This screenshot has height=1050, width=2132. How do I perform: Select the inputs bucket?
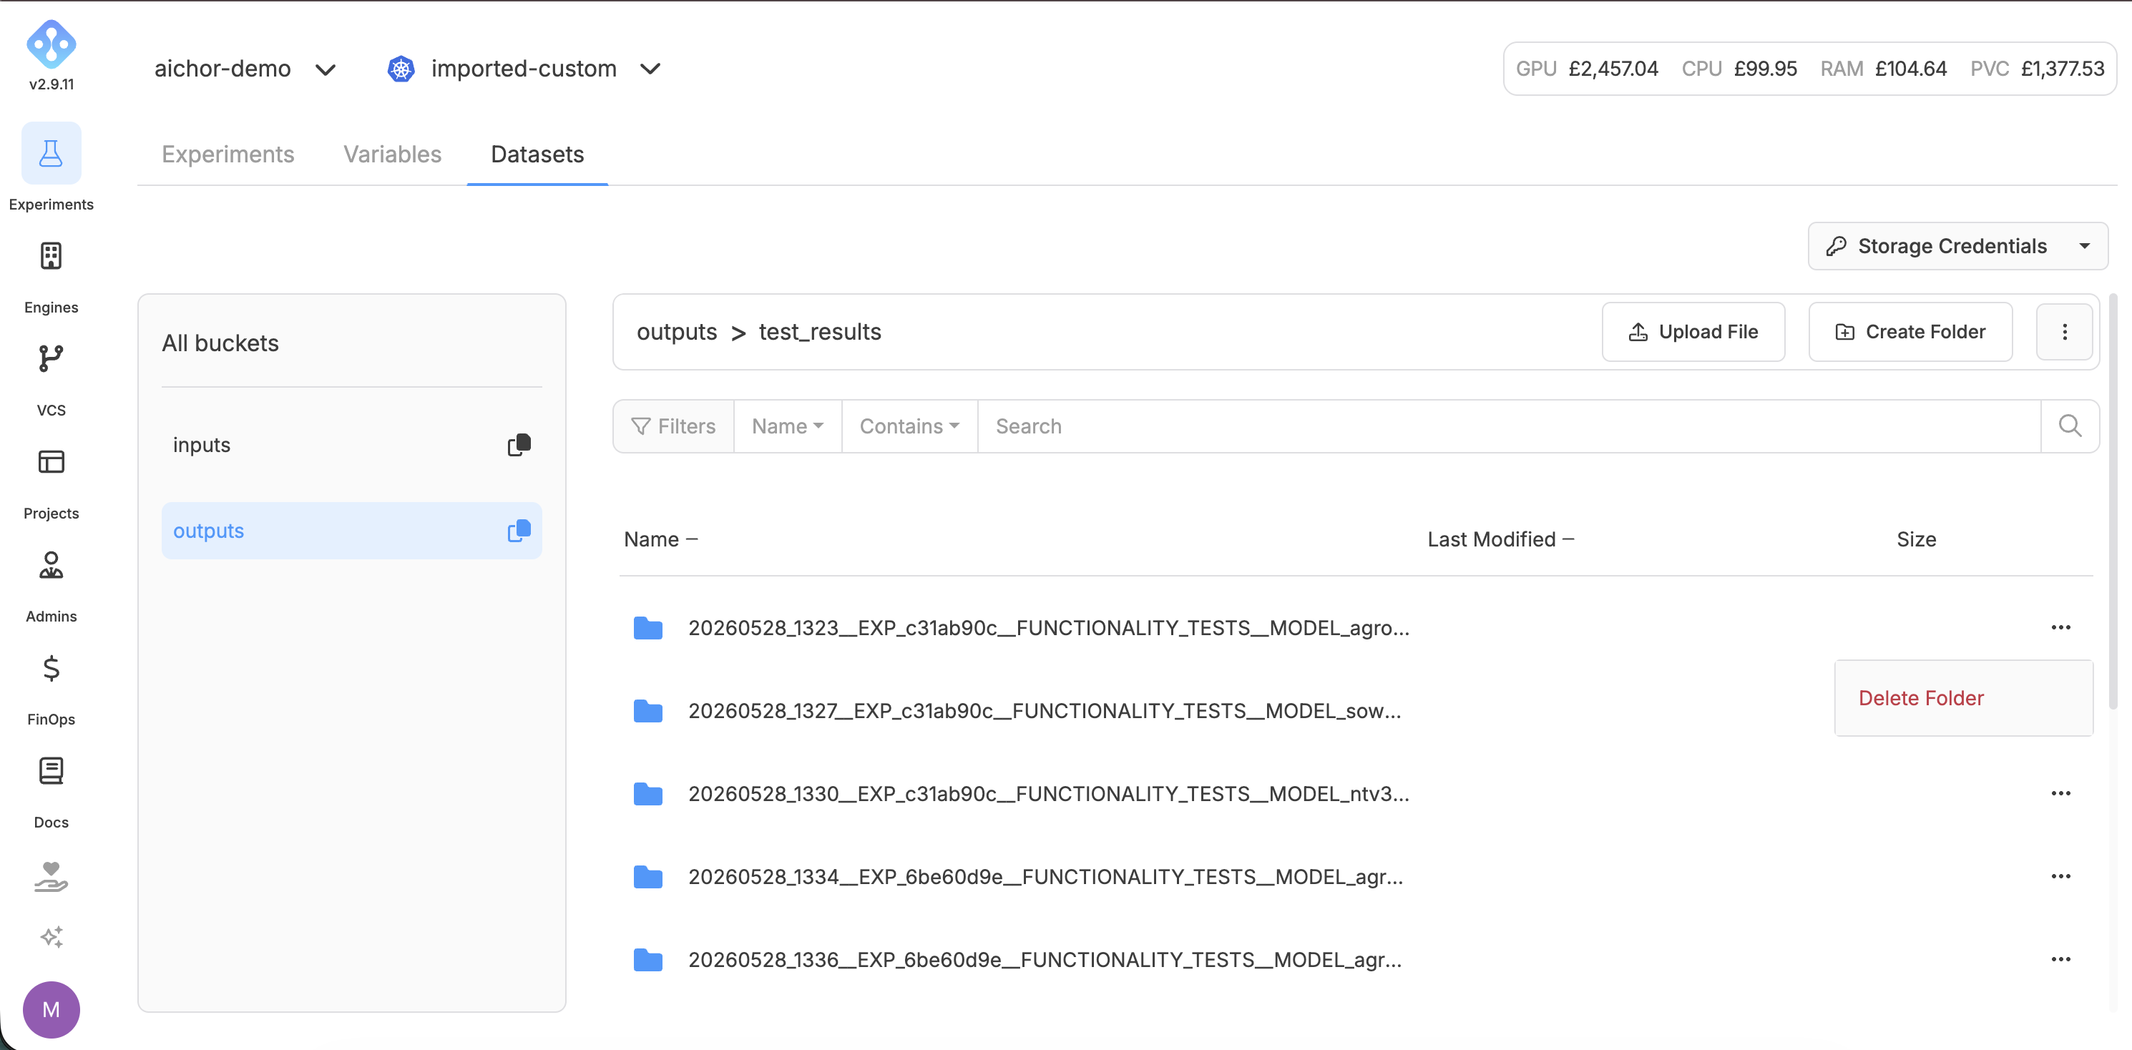tap(352, 445)
